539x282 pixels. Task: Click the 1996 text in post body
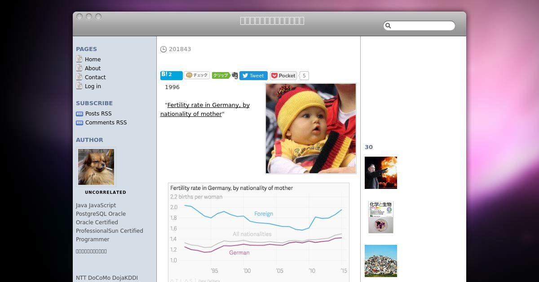(x=172, y=87)
